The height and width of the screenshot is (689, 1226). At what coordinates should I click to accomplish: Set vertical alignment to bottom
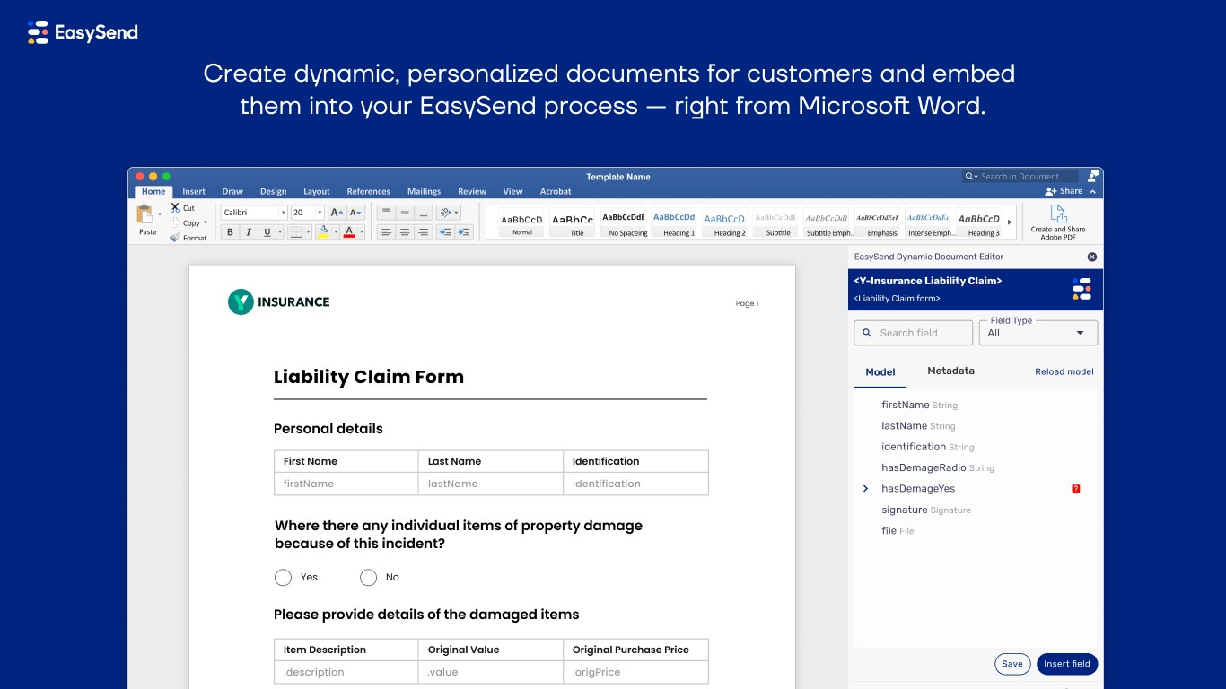424,213
